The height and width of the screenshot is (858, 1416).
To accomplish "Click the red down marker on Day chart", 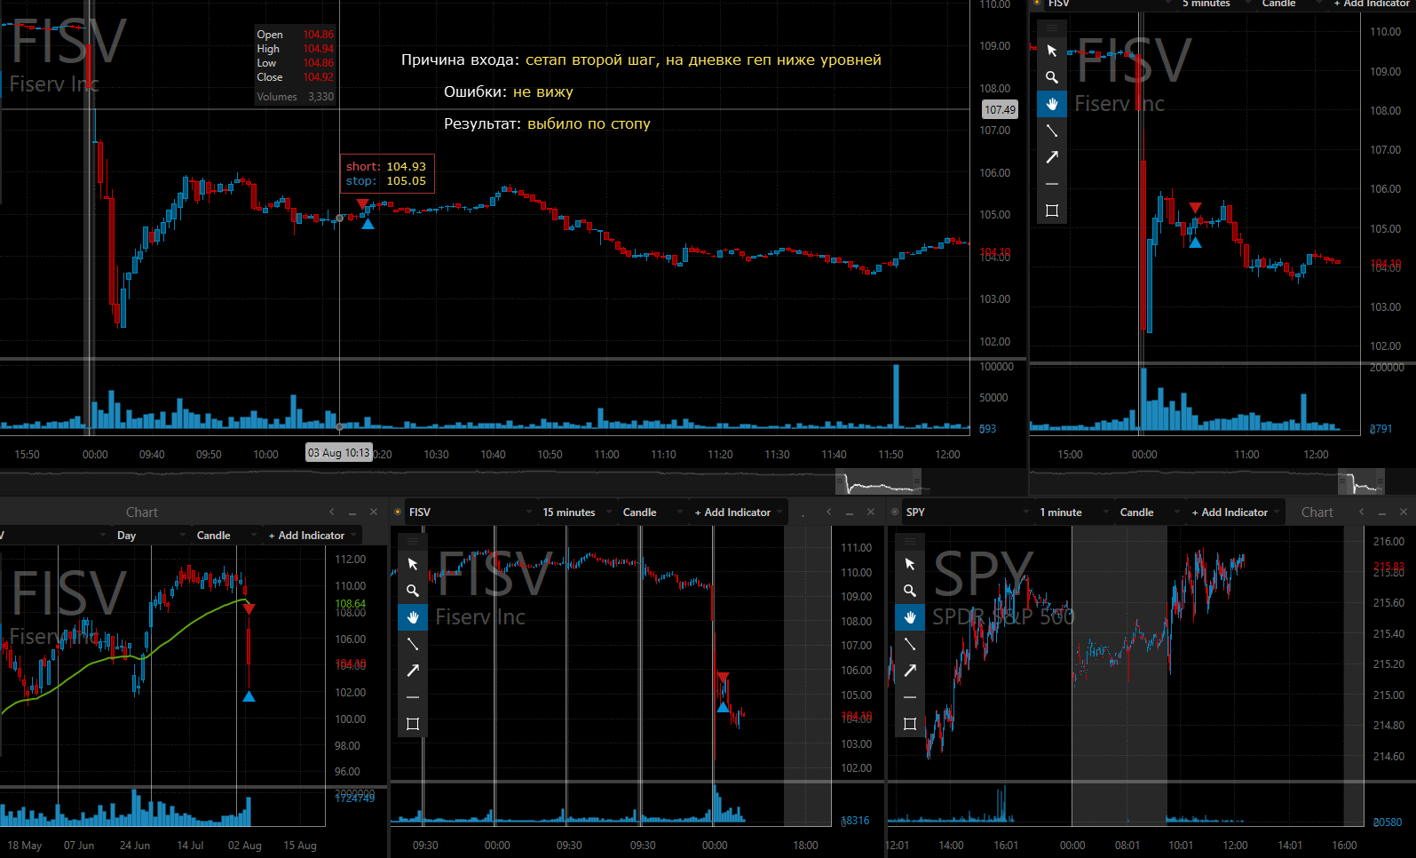I will 249,608.
